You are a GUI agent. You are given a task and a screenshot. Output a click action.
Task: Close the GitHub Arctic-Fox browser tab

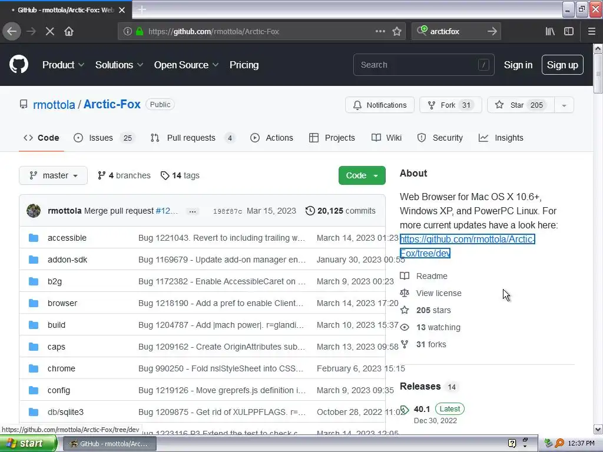(122, 10)
